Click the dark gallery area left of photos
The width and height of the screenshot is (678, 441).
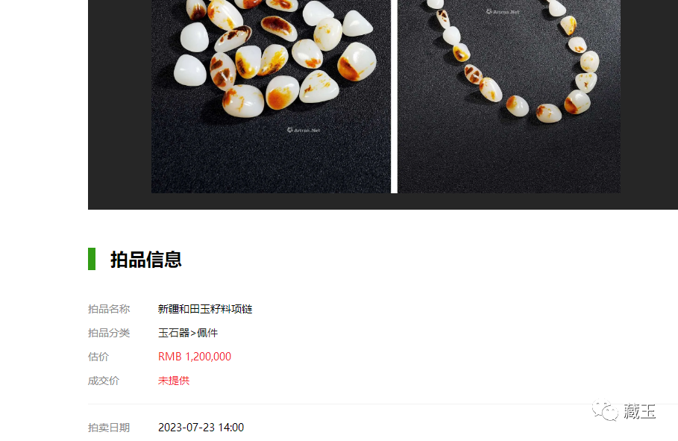point(119,104)
